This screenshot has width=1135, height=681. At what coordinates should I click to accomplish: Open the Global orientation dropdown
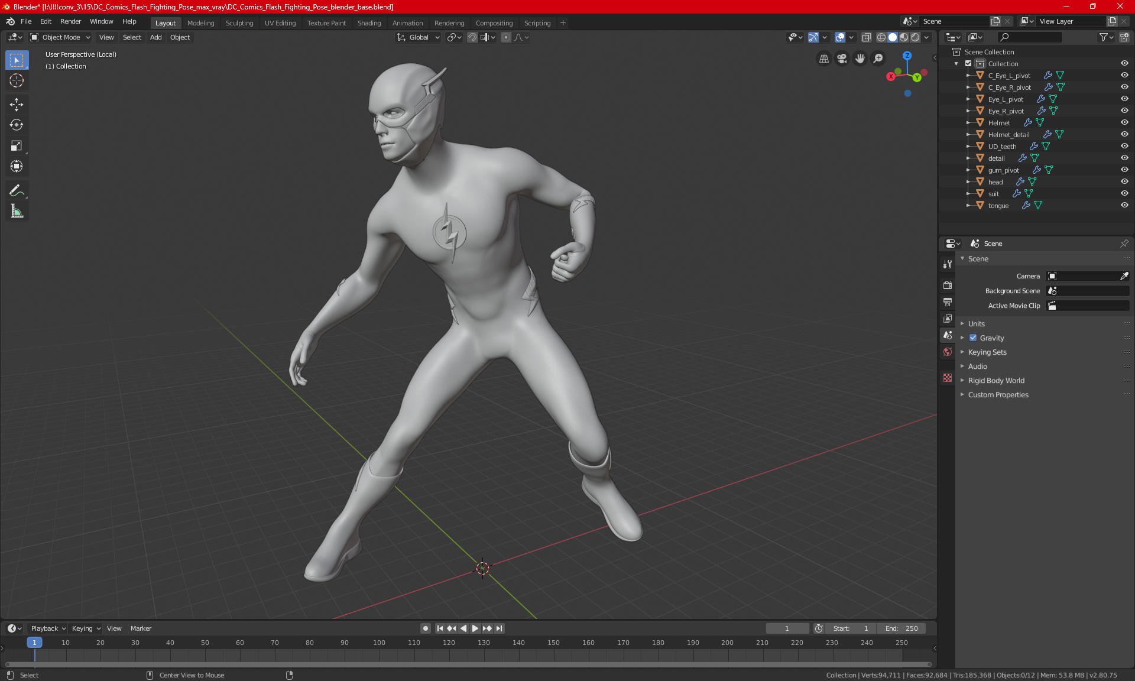(x=419, y=37)
